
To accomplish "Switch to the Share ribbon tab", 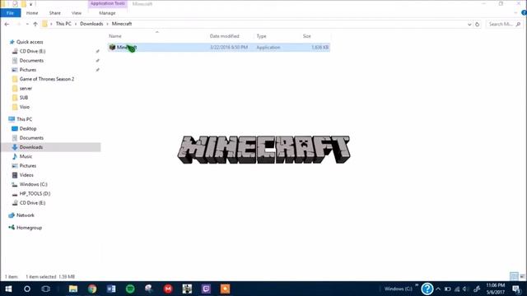I will click(55, 13).
